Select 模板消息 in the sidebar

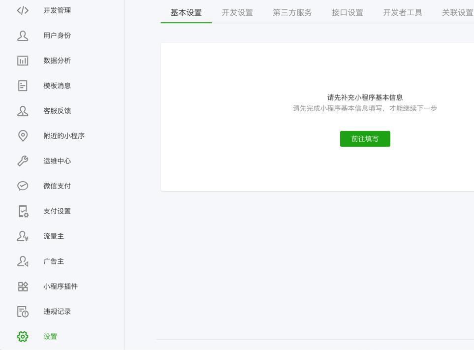pos(57,86)
